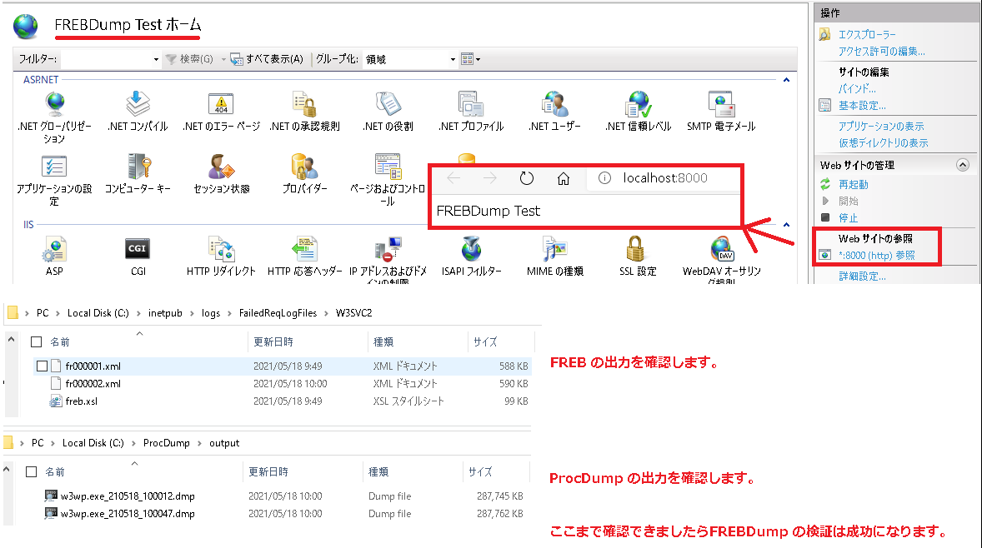The width and height of the screenshot is (982, 548).
Task: Open the SMTP 電子メール icon
Action: tap(721, 105)
